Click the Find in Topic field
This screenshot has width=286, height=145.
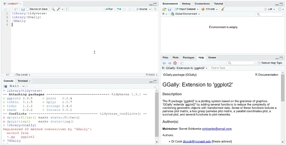pyautogui.click(x=219, y=68)
